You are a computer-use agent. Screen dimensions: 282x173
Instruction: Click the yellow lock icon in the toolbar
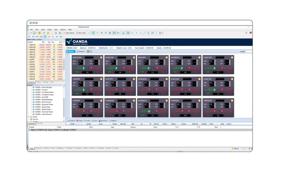[x=48, y=33]
